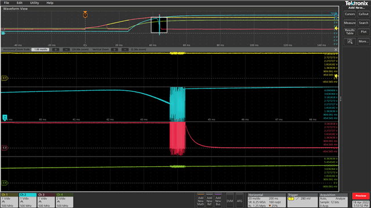The width and height of the screenshot is (371, 208).
Task: Close the zoom view with X
Action: [336, 50]
